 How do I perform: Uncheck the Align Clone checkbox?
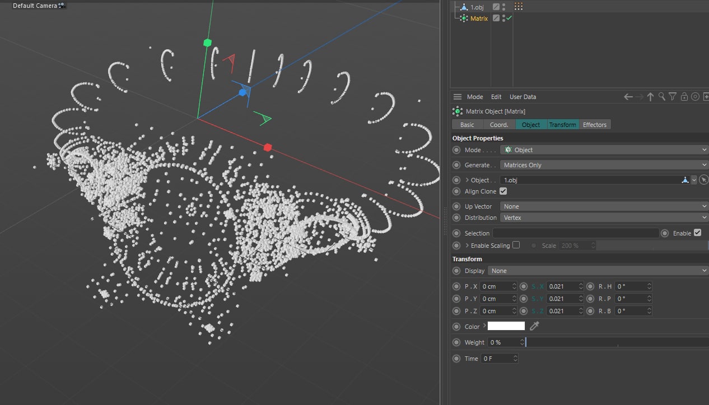coord(503,191)
